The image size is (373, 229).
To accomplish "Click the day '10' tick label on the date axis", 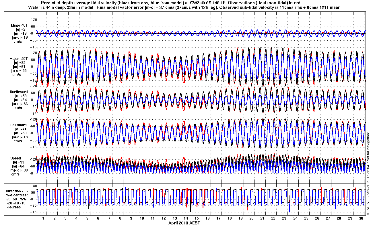I will coord(142,218).
